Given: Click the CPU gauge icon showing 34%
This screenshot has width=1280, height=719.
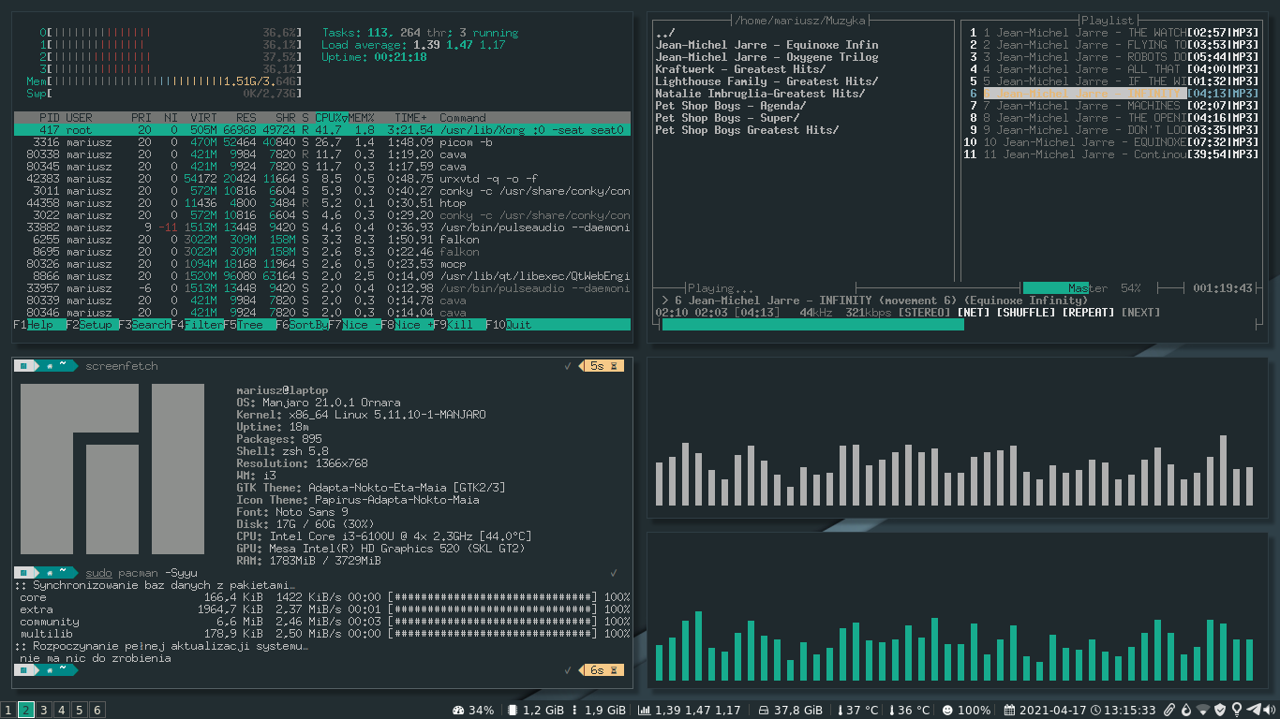Looking at the screenshot, I should click(458, 711).
